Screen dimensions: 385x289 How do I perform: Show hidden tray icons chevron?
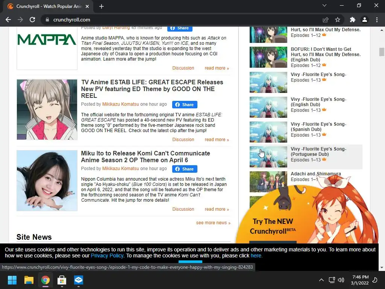321,280
